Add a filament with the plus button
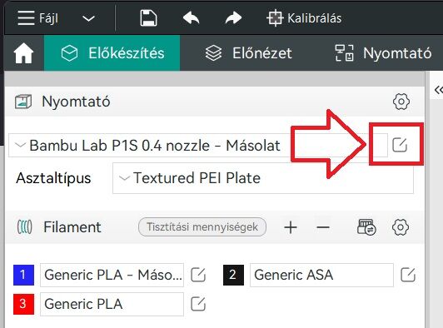This screenshot has width=443, height=328. tap(291, 227)
